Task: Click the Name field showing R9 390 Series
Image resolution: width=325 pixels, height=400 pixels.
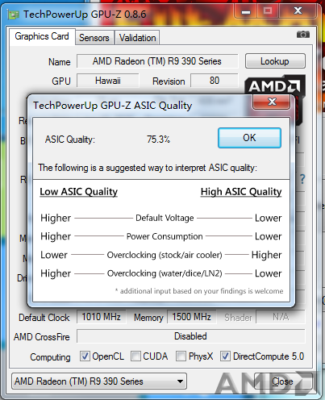Action: point(157,61)
